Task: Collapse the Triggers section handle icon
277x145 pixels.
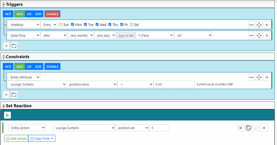Action: pos(4,4)
